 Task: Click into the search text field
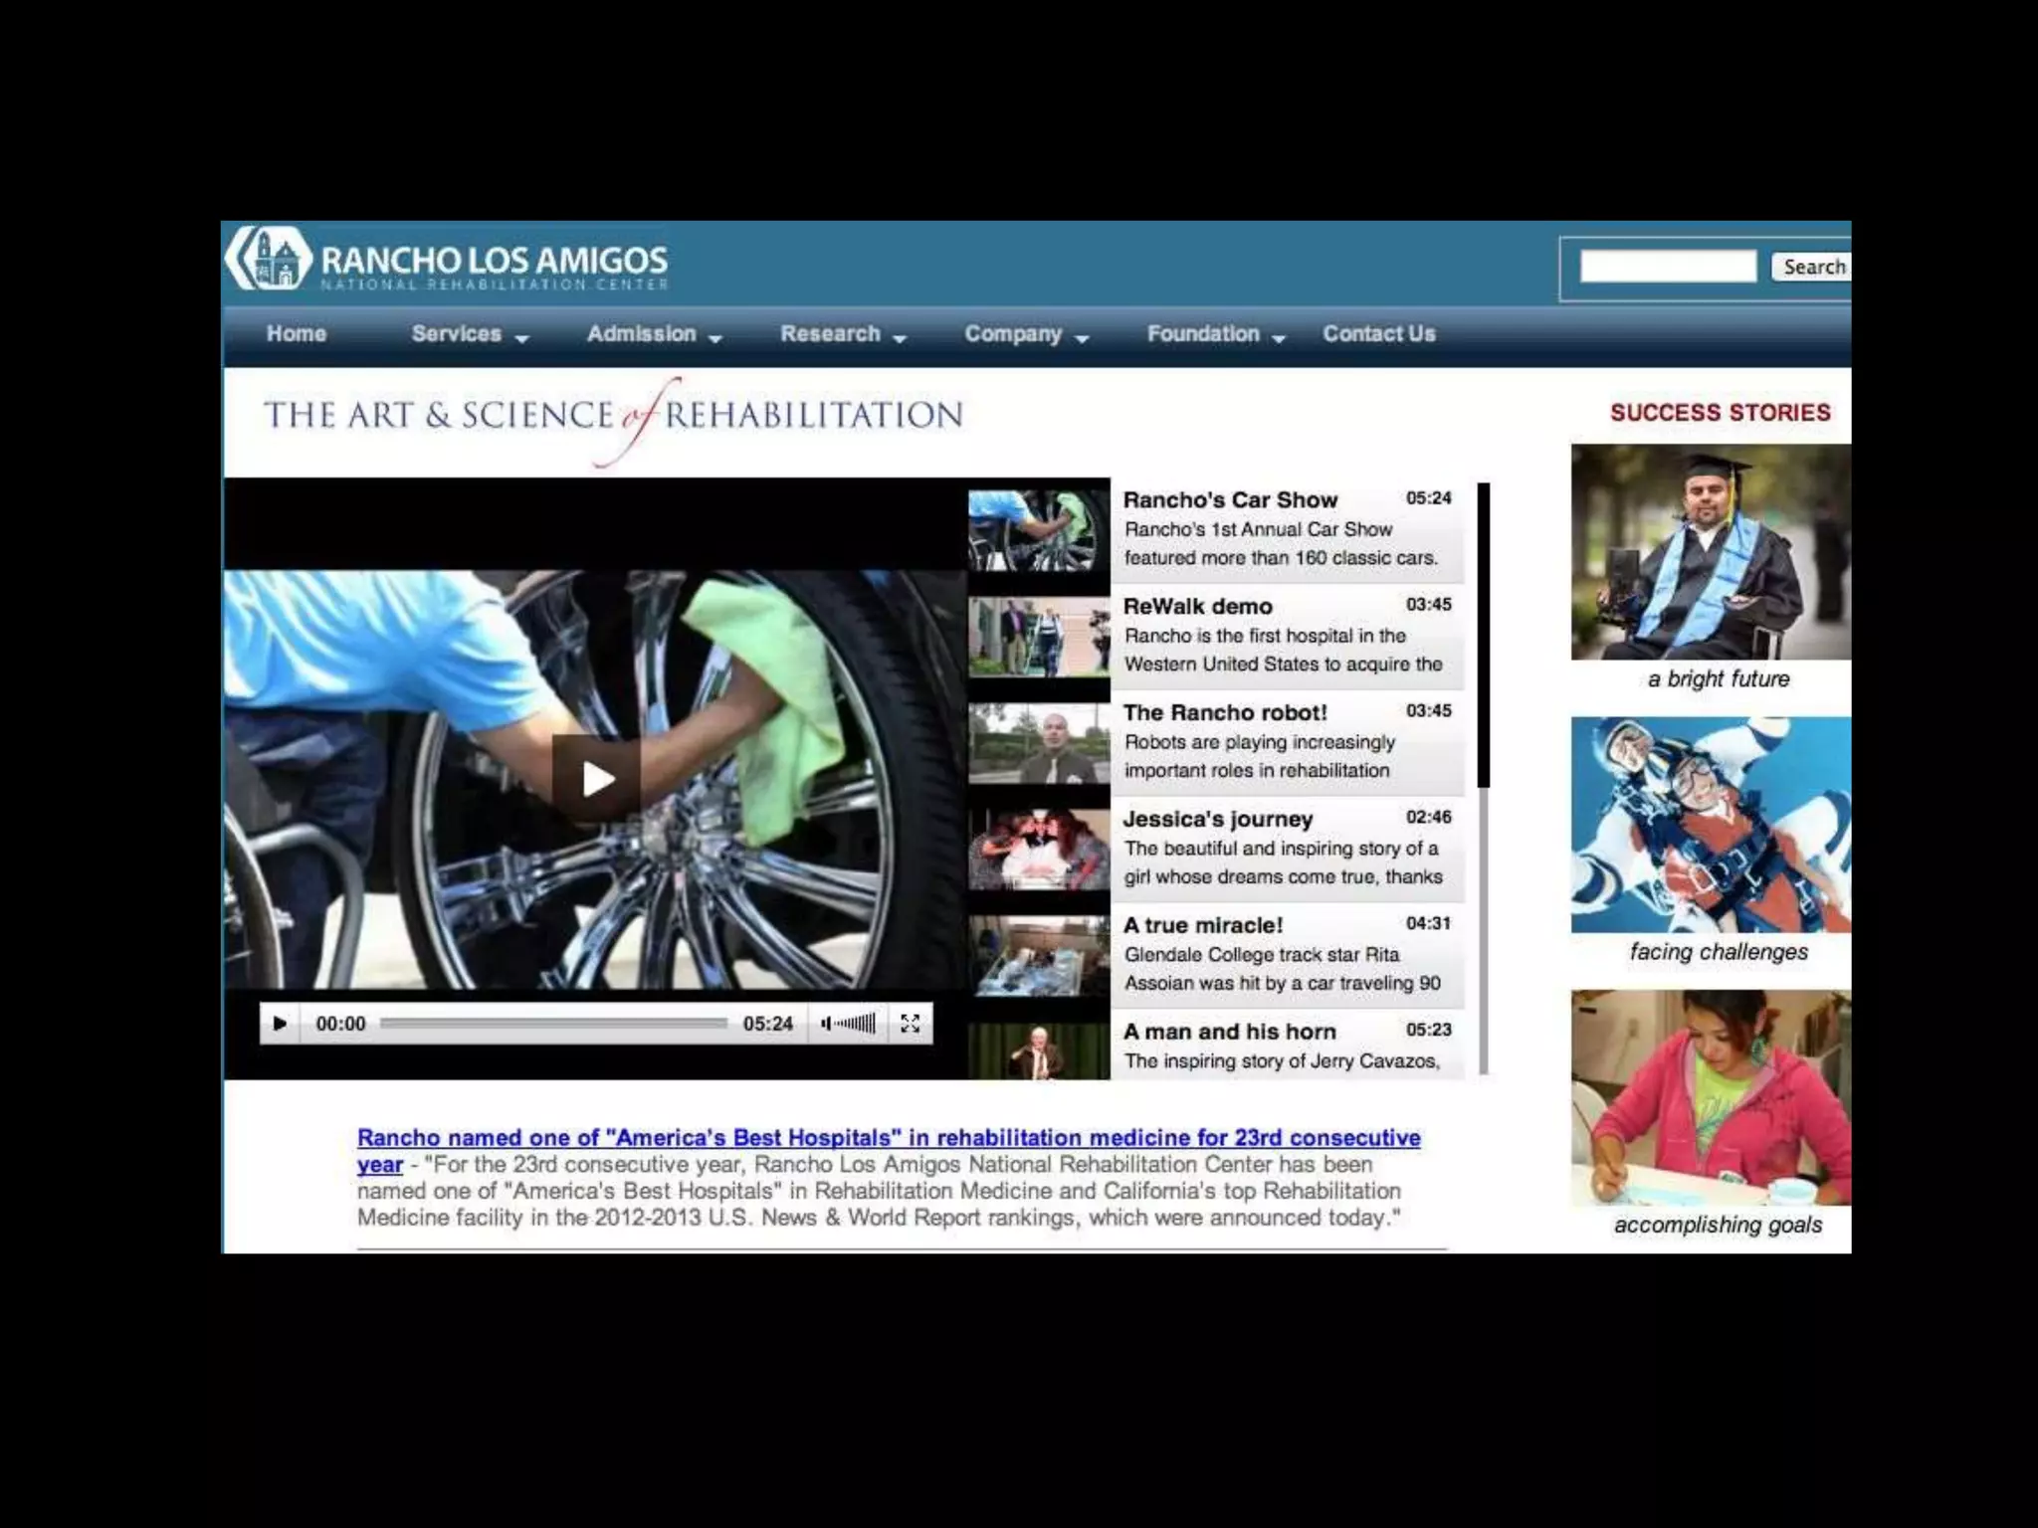tap(1668, 267)
